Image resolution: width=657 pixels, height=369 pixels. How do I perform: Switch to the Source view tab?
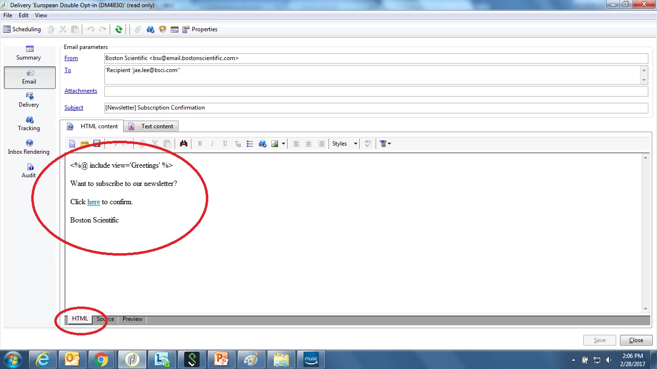coord(105,319)
